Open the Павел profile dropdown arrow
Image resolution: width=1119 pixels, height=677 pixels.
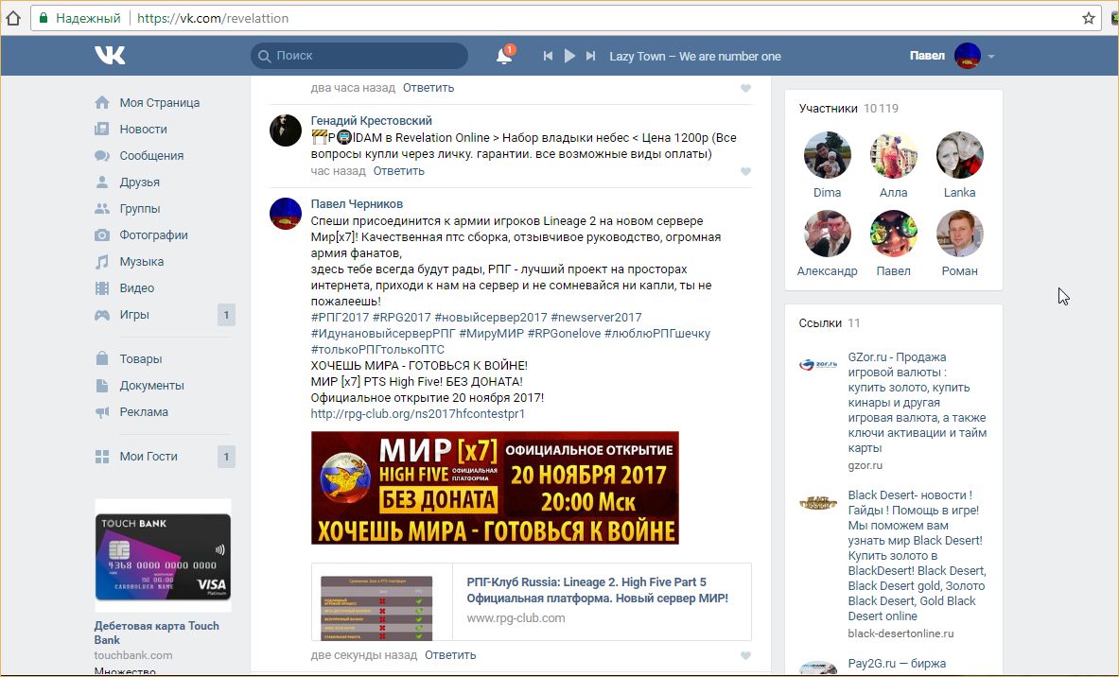coord(990,57)
